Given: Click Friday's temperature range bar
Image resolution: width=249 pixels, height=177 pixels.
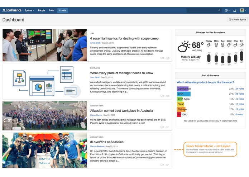Looking at the screenshot, I should [241, 56].
